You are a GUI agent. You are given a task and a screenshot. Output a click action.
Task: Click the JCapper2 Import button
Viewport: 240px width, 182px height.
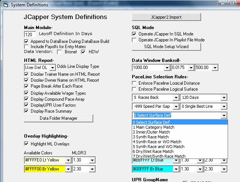click(166, 17)
